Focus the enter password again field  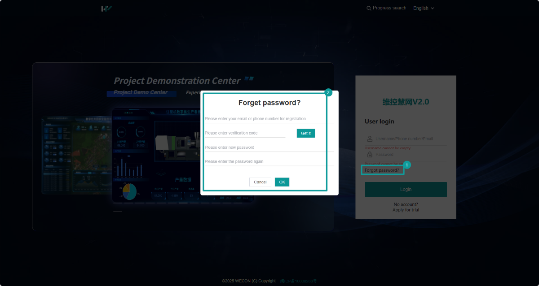[x=269, y=161]
